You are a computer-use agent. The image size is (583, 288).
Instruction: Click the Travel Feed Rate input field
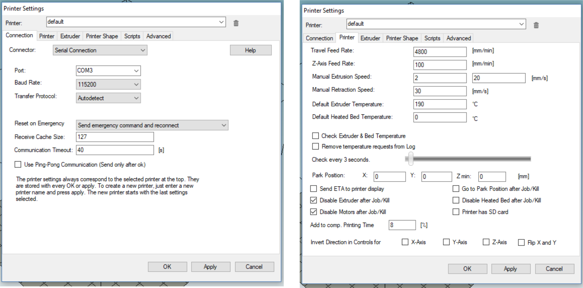click(x=439, y=52)
